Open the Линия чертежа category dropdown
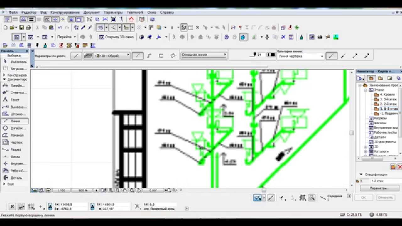The width and height of the screenshot is (402, 226). point(301,56)
